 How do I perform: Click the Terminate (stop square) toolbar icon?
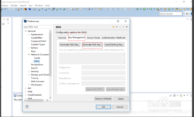(x=129, y=9)
